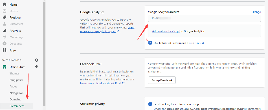The image size is (268, 110).
Task: Open Orders via its inbox icon
Action: pyautogui.click(x=5, y=11)
